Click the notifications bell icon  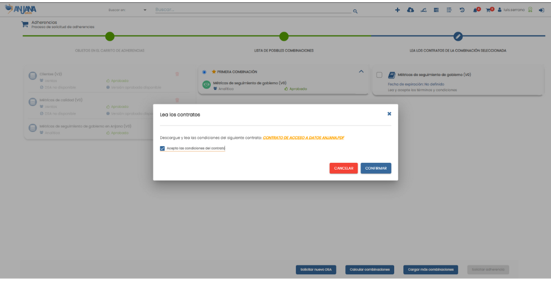pos(476,10)
